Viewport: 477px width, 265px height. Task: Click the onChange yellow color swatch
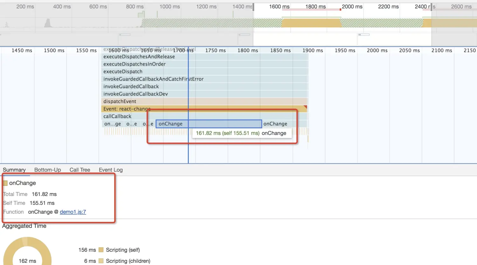pos(5,183)
